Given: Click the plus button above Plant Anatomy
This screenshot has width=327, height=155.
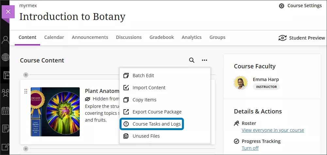Looking at the screenshot, I should pyautogui.click(x=26, y=75).
